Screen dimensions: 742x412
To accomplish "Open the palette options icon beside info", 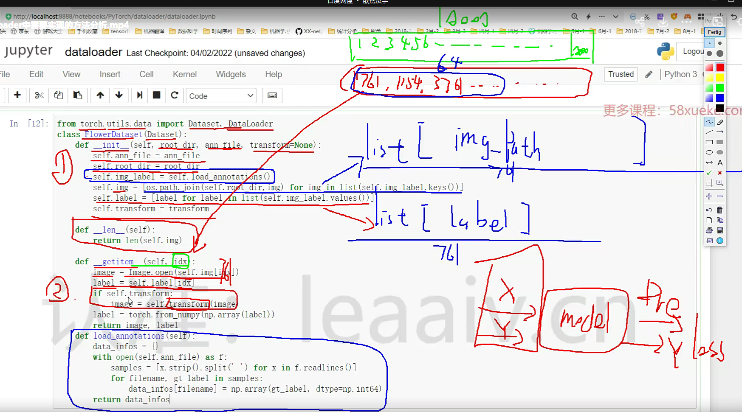I will click(x=709, y=241).
